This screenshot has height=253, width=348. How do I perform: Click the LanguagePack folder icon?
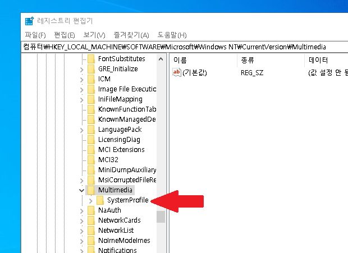[x=91, y=130]
